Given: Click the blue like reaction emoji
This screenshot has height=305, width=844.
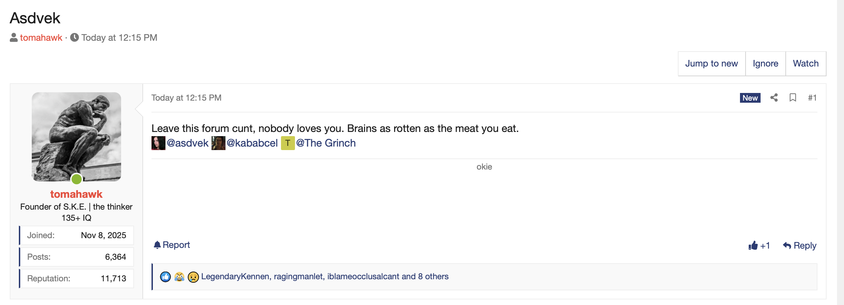Looking at the screenshot, I should pyautogui.click(x=165, y=277).
